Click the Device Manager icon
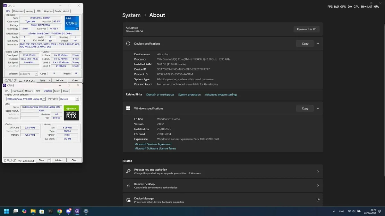Screen dimensions: 385x216 pos(128,200)
